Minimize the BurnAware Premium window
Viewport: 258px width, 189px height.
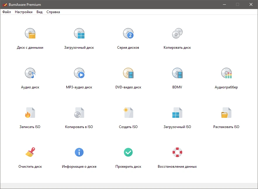click(x=224, y=4)
